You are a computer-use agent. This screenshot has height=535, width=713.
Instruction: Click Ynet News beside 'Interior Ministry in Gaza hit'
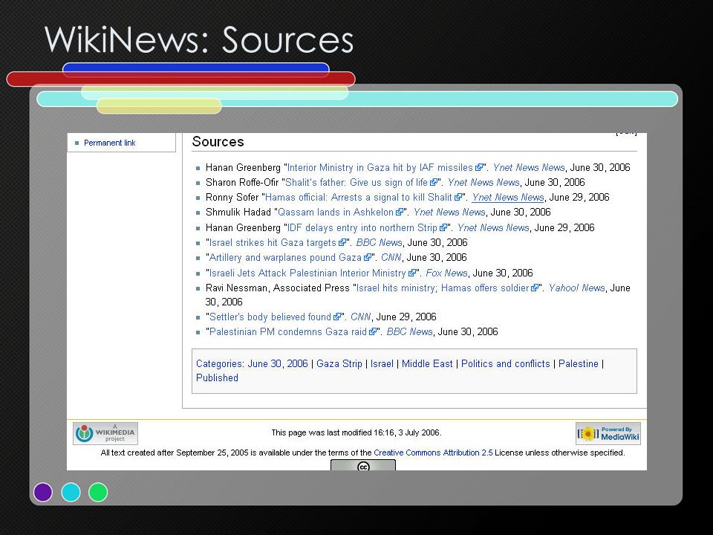point(529,167)
